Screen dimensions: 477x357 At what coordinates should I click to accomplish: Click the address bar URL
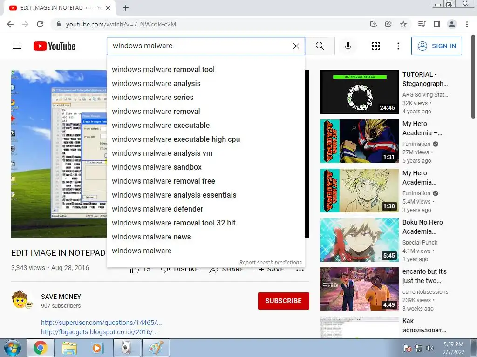click(x=121, y=24)
